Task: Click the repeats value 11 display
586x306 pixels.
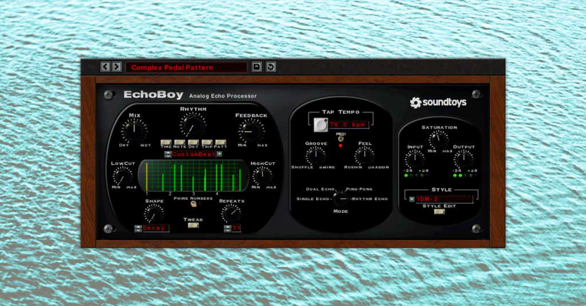Action: coord(236,228)
